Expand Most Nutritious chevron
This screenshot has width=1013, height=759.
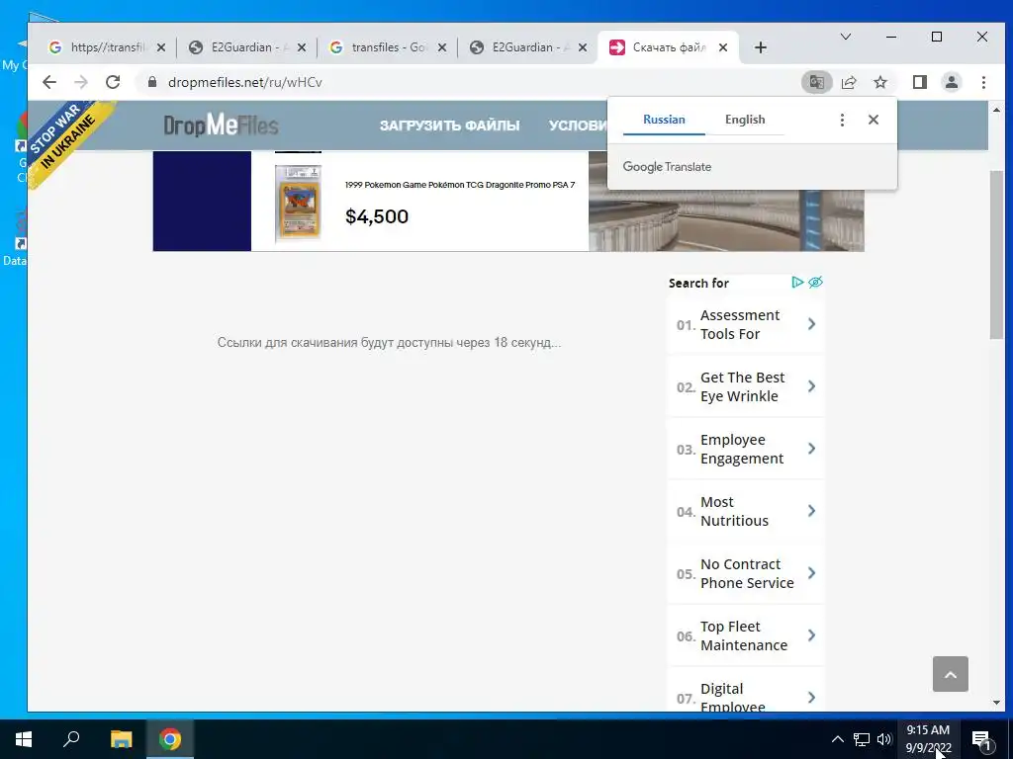pos(811,511)
